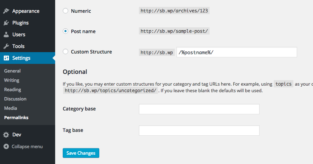Open Media settings submenu
313x164 pixels.
[x=11, y=108]
